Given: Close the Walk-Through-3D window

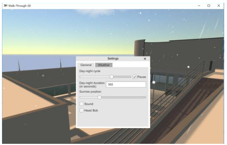Looking at the screenshot, I should pos(219,5).
